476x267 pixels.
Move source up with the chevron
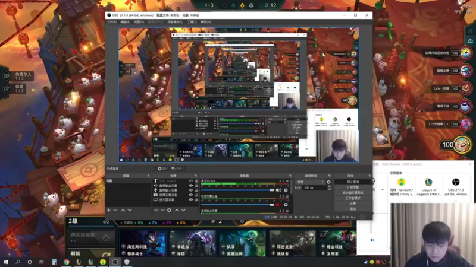coord(177,210)
